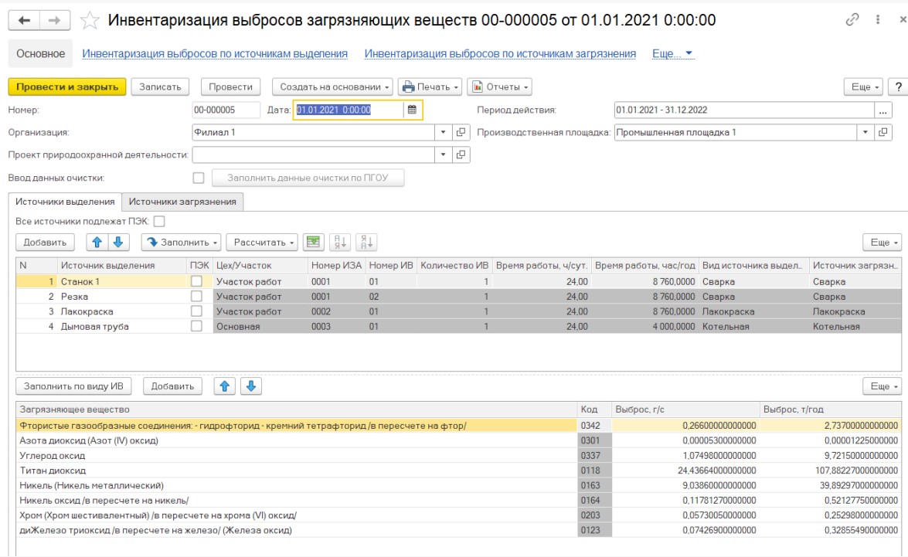Expand the Рассчитать dropdown menu
The image size is (908, 557).
point(262,242)
